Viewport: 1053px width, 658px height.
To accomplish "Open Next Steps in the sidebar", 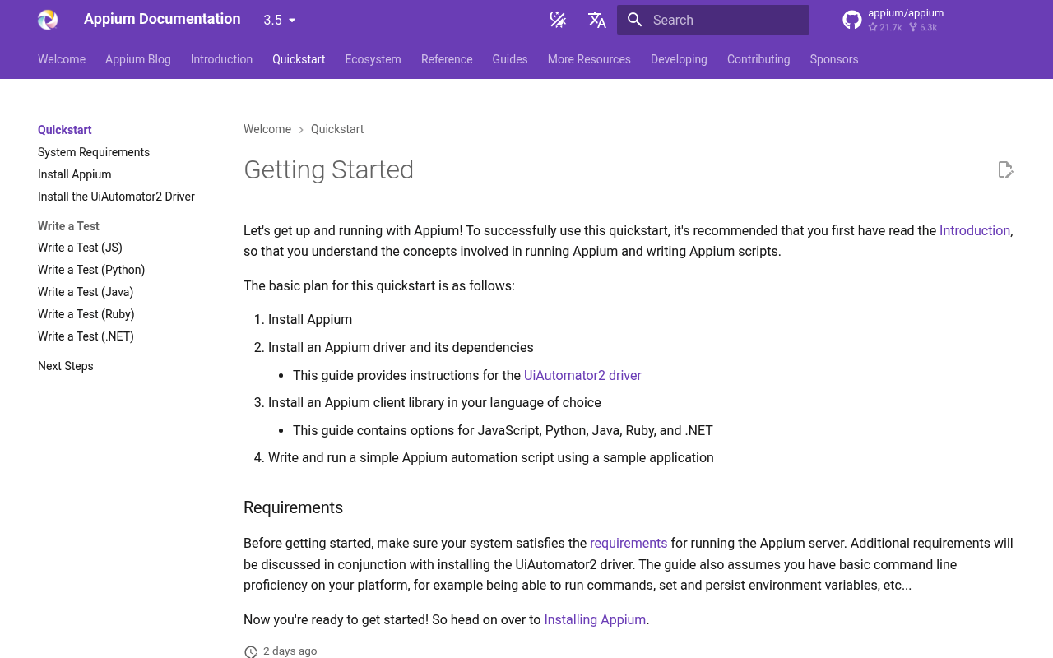I will click(66, 366).
